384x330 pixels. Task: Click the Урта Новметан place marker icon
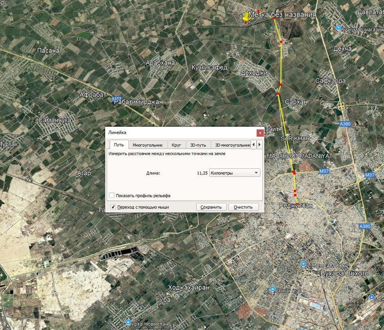coord(128,322)
